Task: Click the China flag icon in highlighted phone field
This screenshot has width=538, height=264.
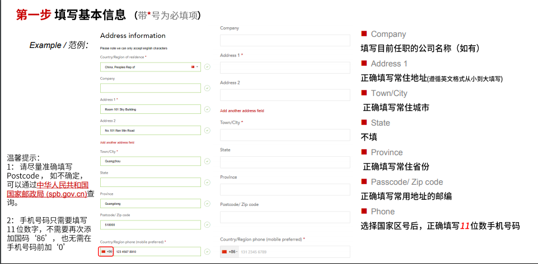Action: tap(104, 252)
